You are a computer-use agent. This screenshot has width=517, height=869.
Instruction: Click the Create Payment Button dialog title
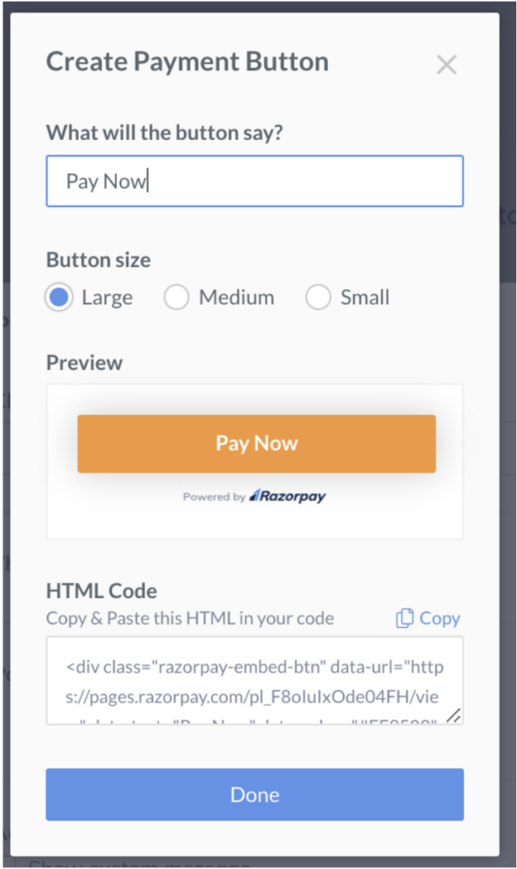(x=187, y=61)
